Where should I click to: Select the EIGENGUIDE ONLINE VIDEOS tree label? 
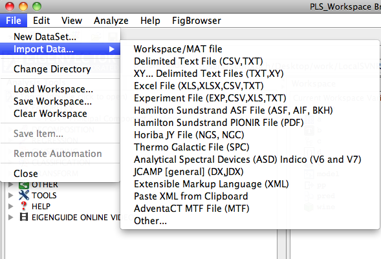76,217
